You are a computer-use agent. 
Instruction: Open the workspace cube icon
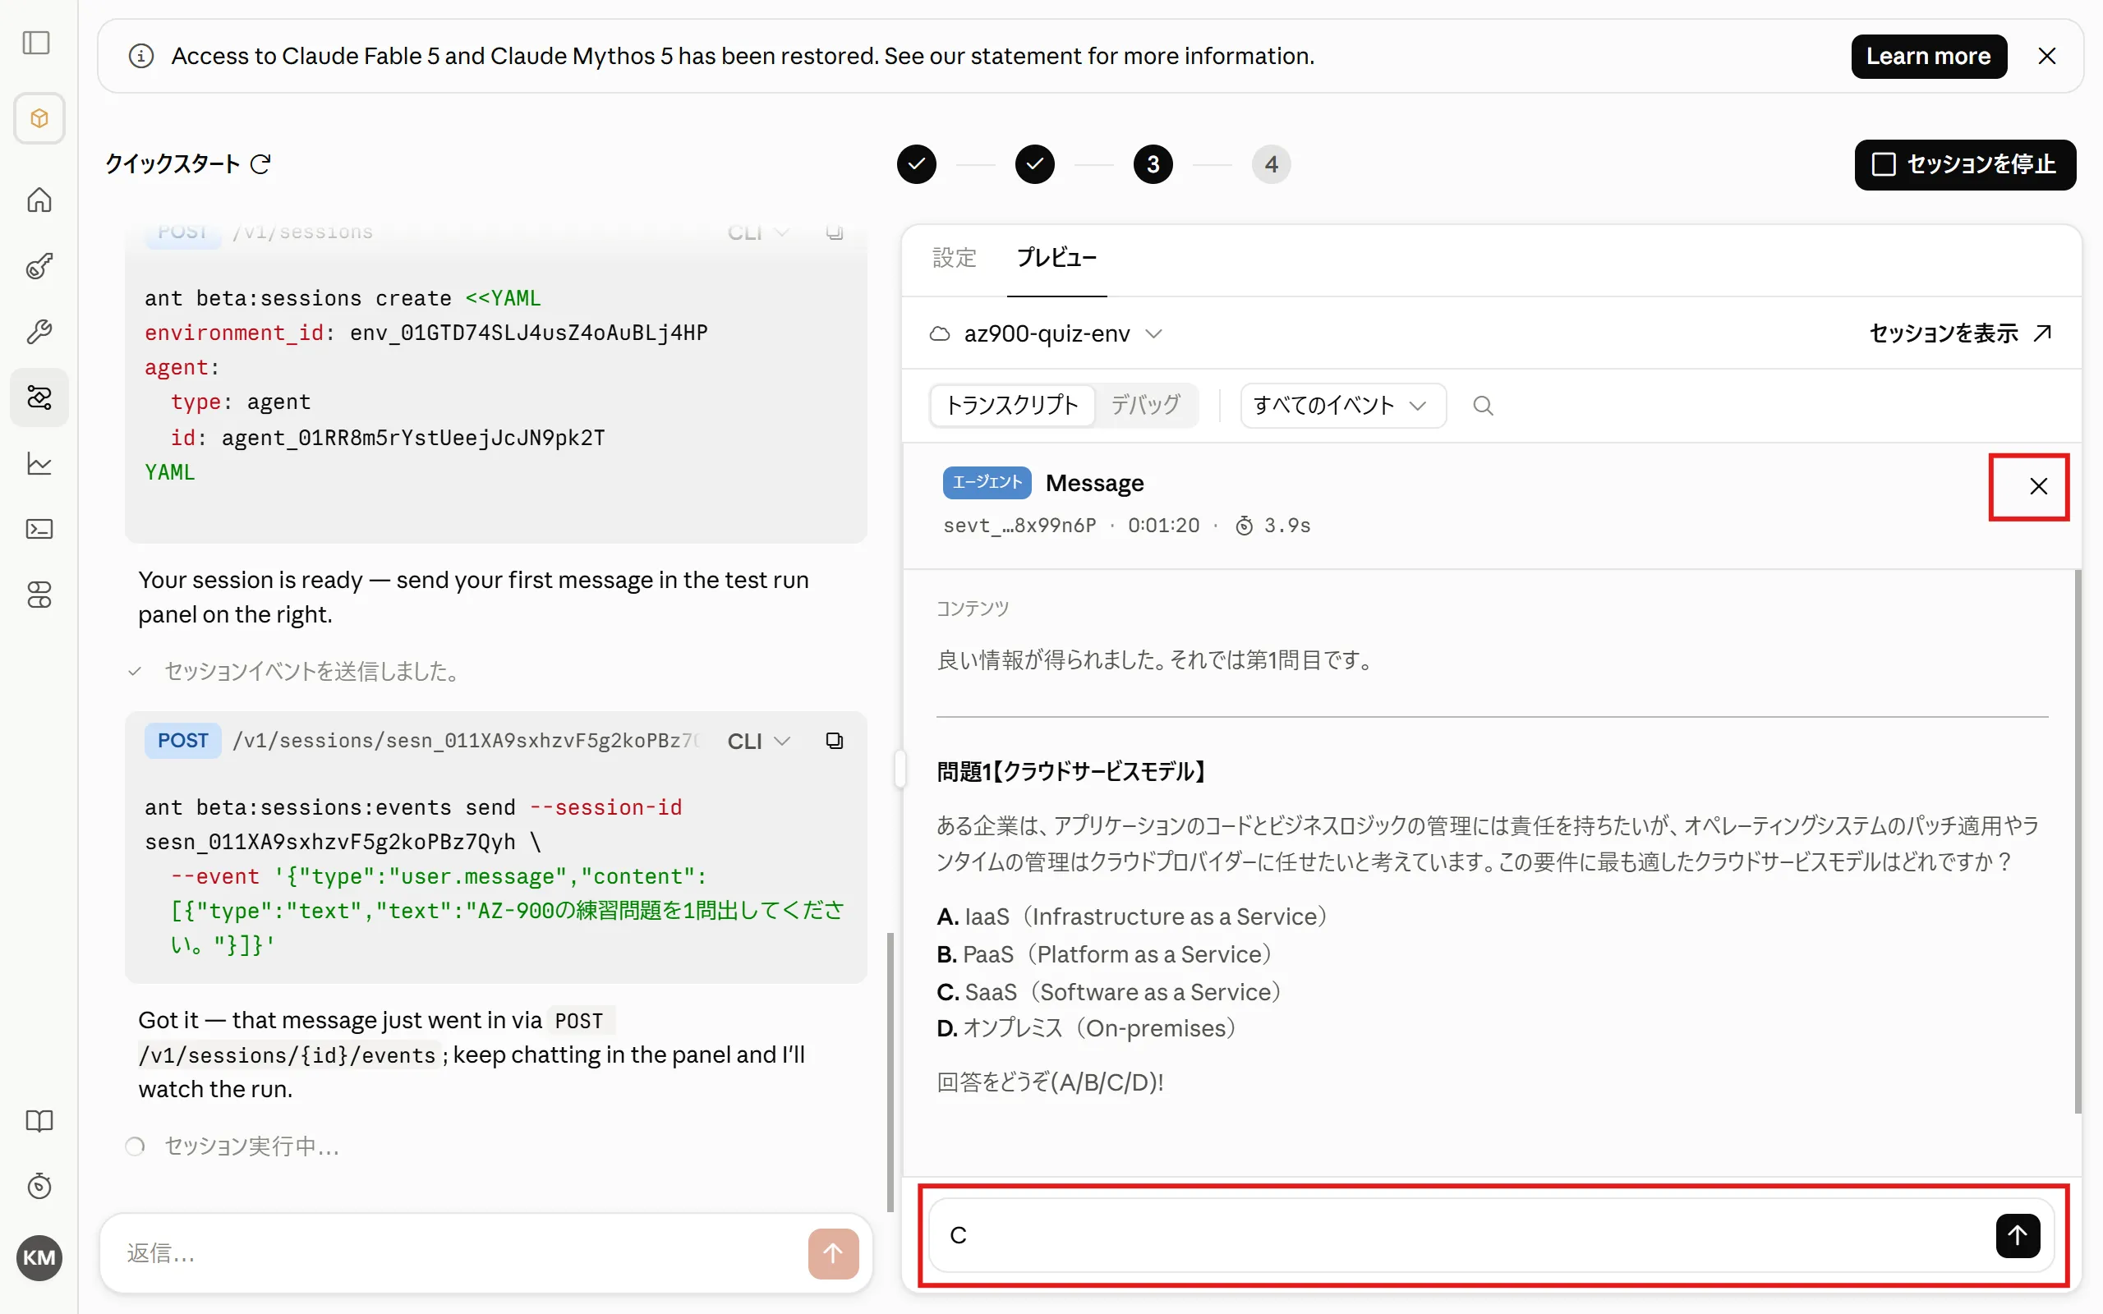pyautogui.click(x=39, y=118)
